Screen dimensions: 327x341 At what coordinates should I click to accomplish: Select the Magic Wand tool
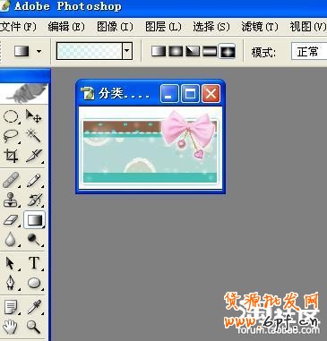33,136
